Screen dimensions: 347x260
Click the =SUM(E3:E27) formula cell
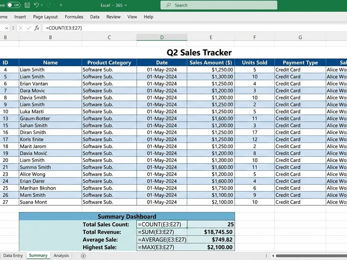pos(162,232)
